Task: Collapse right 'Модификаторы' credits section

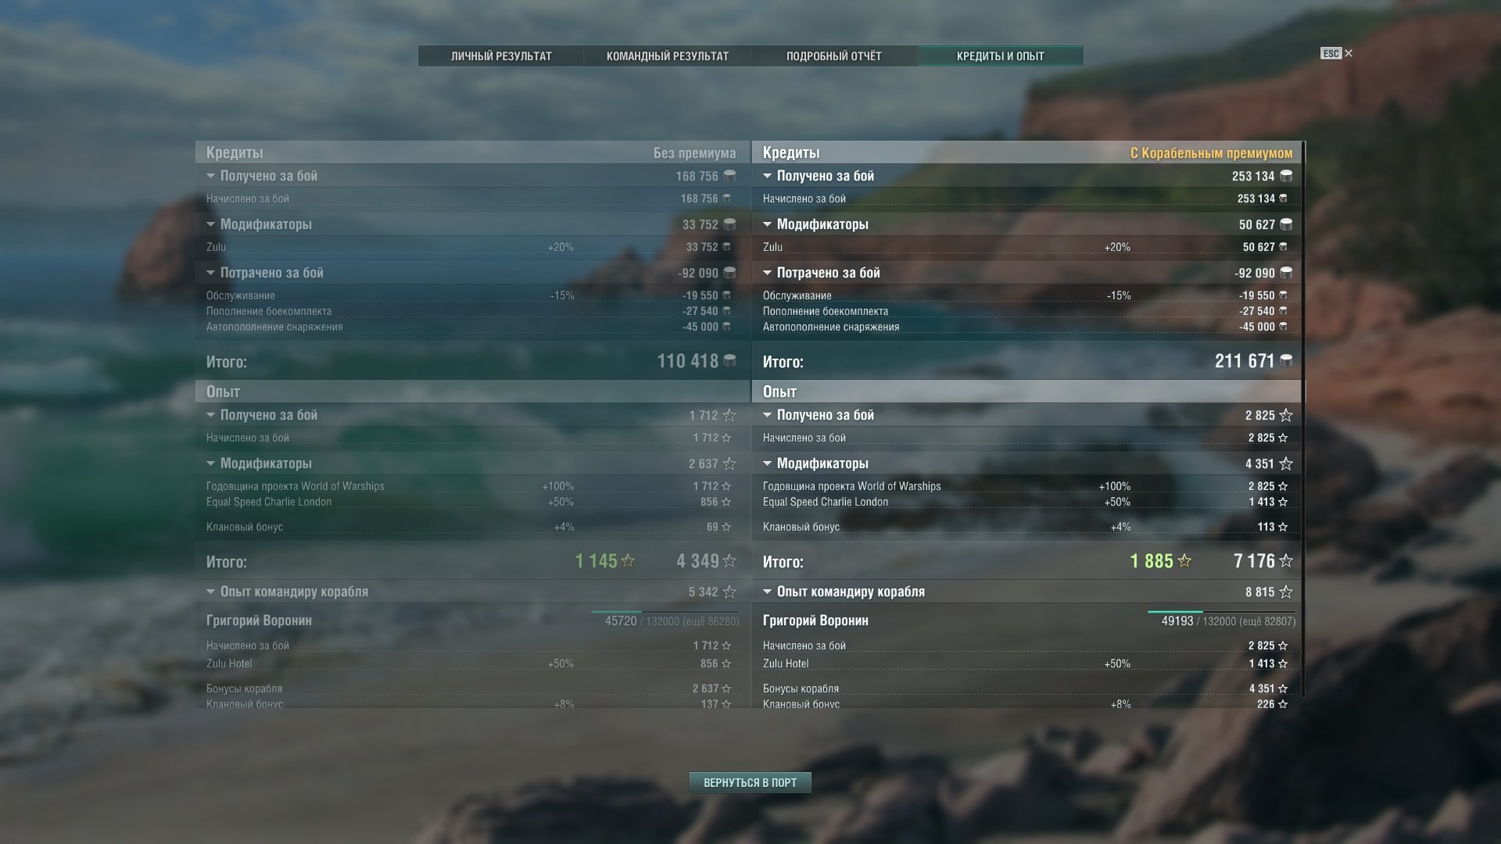Action: [767, 224]
